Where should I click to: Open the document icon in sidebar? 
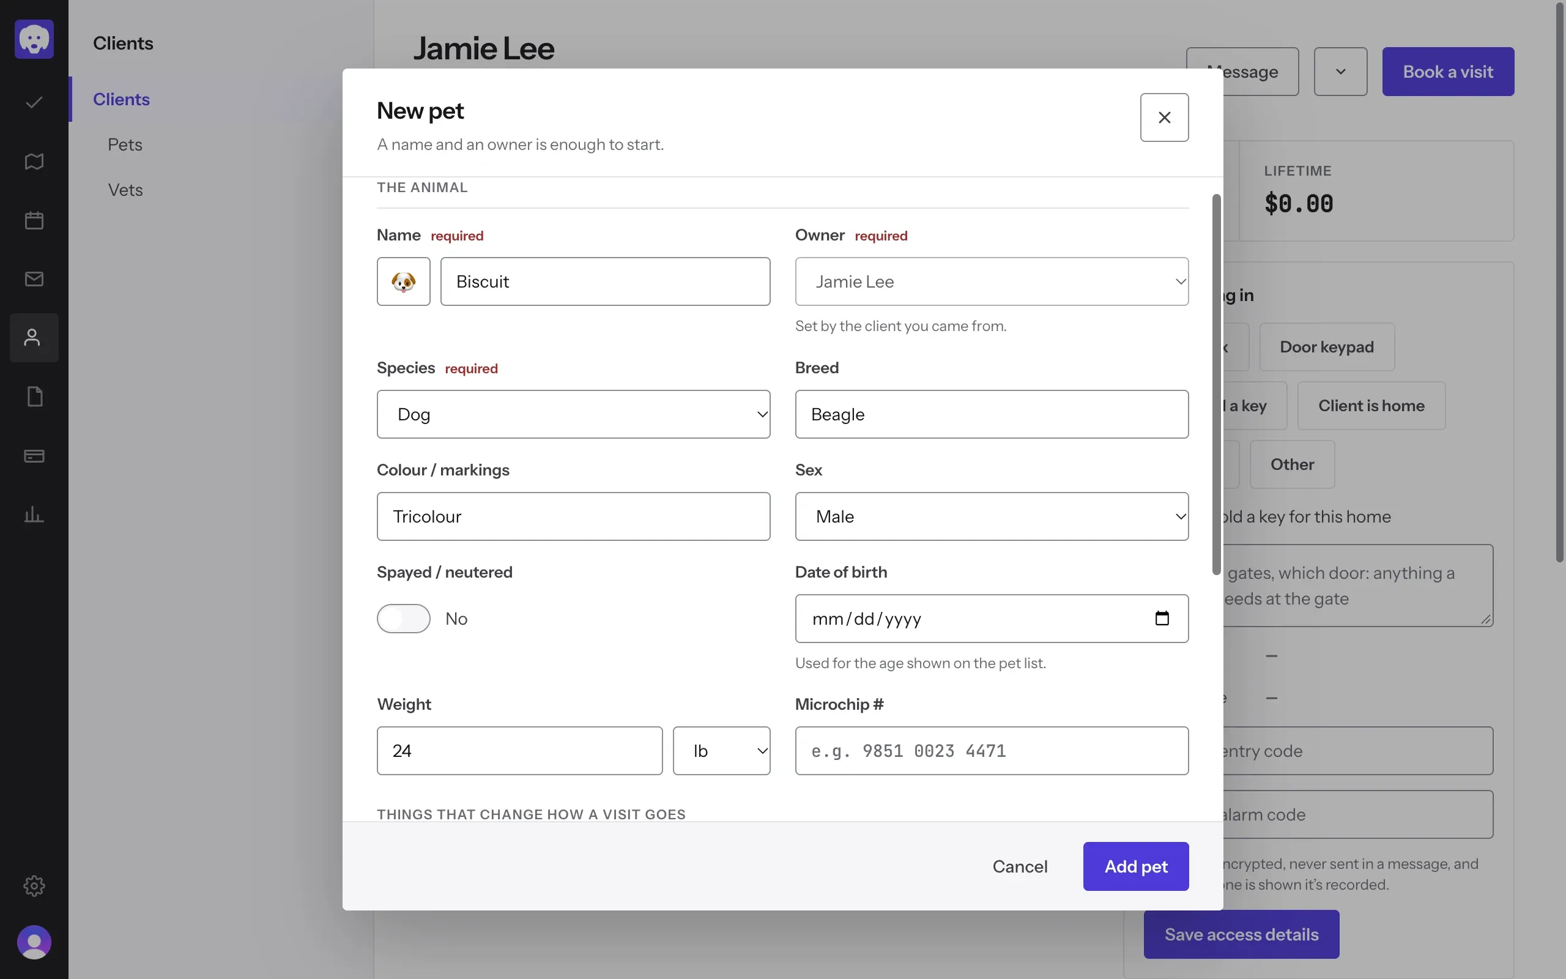point(34,396)
